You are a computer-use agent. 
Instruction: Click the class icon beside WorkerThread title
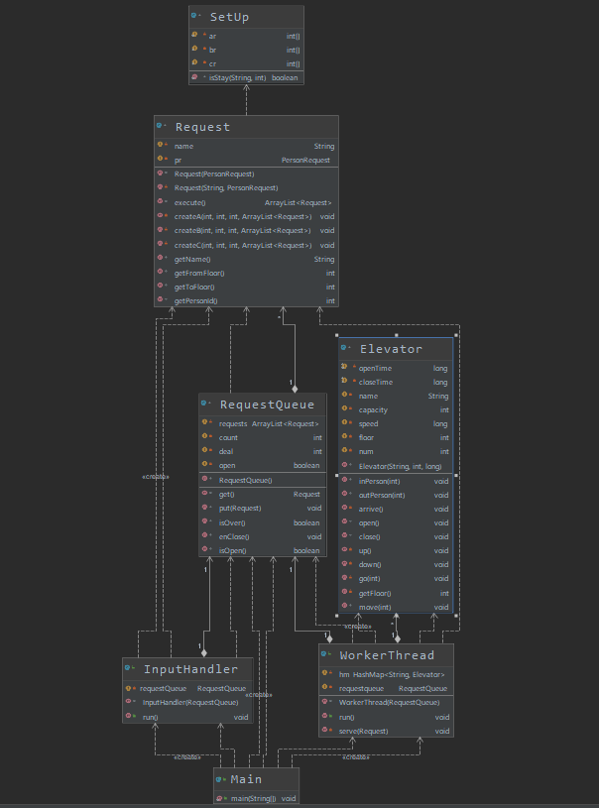click(324, 654)
